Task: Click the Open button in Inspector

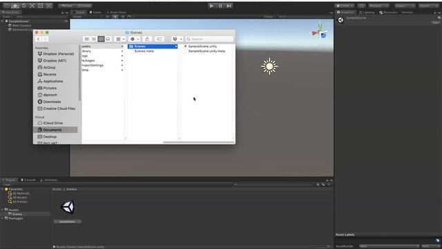Action: (x=436, y=23)
